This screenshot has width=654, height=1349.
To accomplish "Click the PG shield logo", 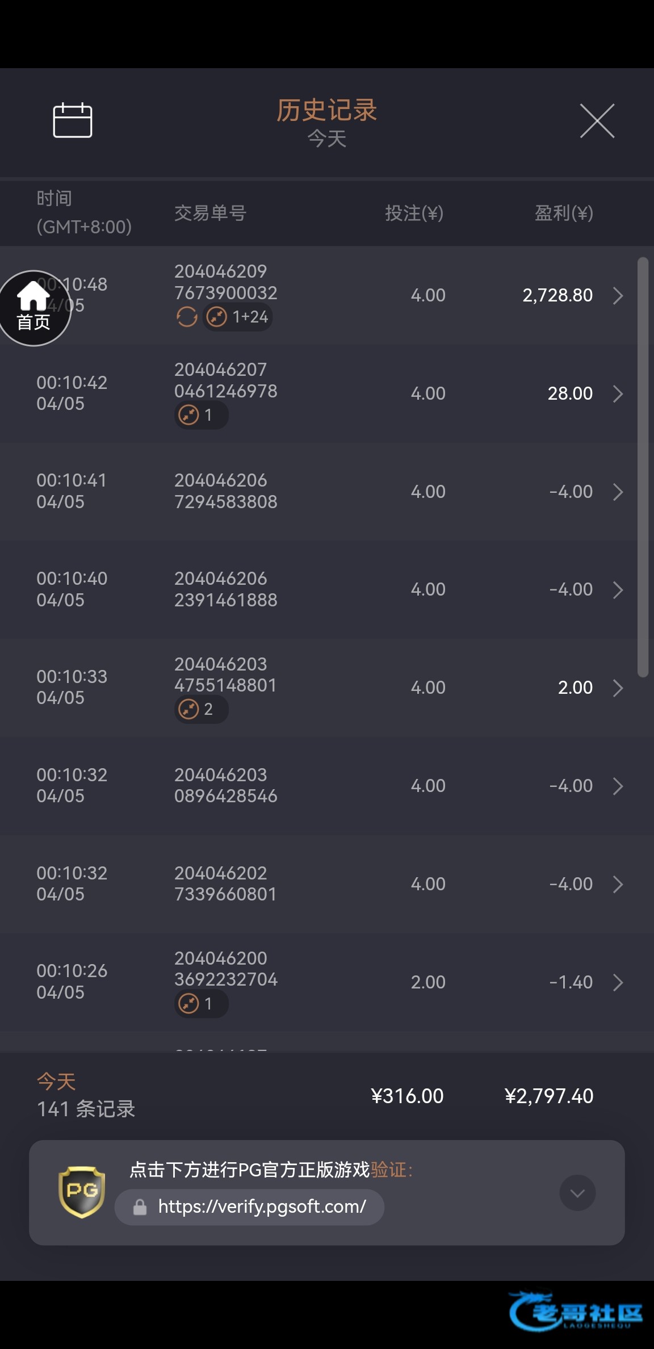I will pyautogui.click(x=82, y=1192).
